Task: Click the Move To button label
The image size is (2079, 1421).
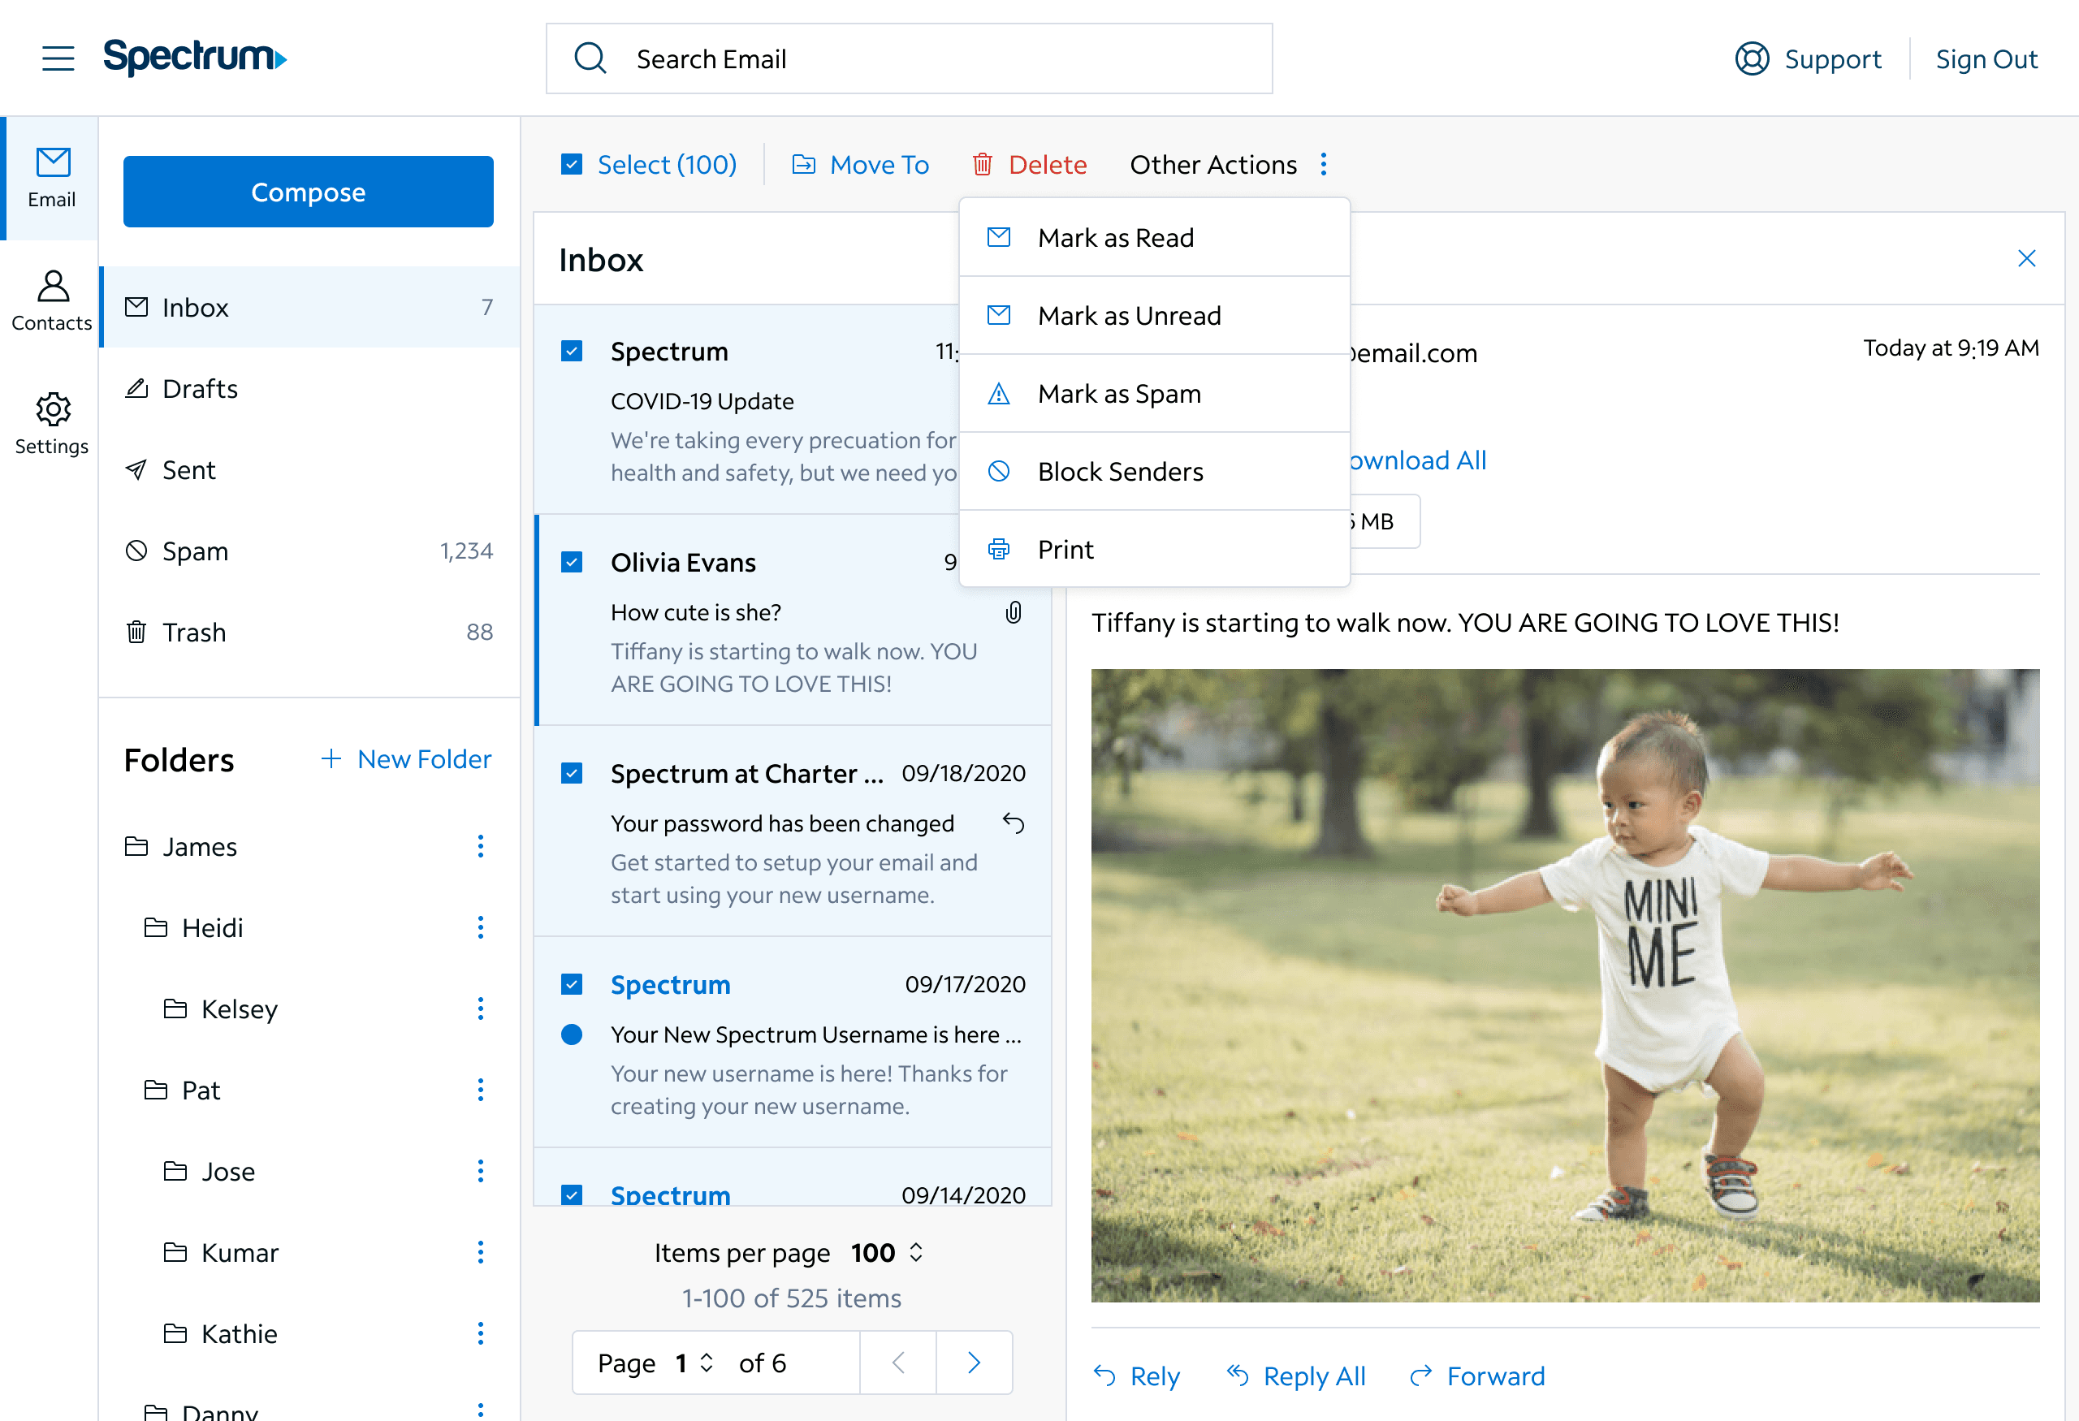Action: 880,165
